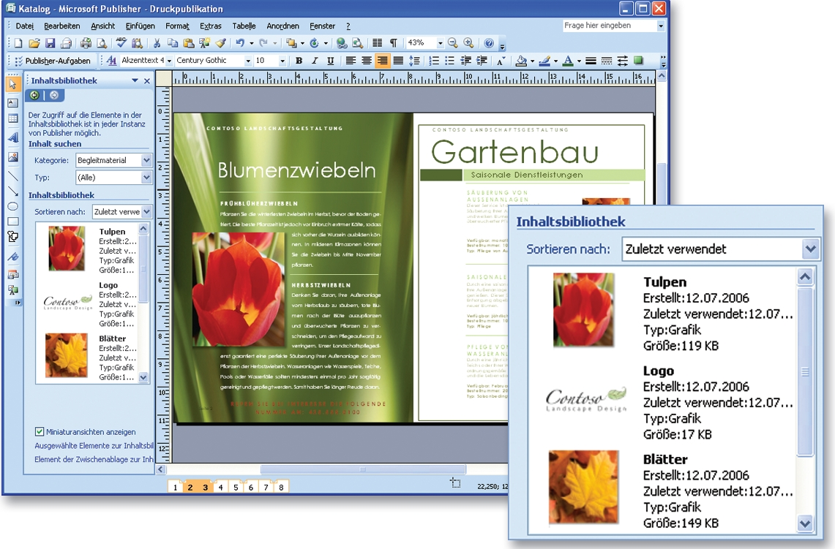This screenshot has height=549, width=835.
Task: Select the Insert Table tool in the Objects toolbar
Action: (x=12, y=119)
